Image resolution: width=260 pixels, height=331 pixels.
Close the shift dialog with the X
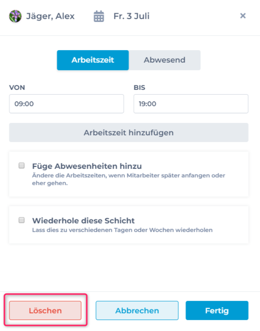tap(242, 16)
